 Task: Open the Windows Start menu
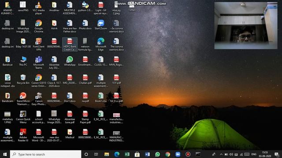(x=5, y=154)
